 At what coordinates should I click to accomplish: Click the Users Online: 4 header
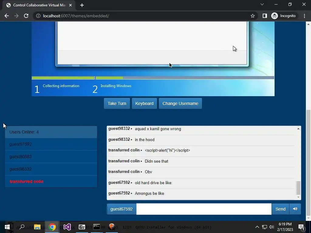[x=51, y=132]
